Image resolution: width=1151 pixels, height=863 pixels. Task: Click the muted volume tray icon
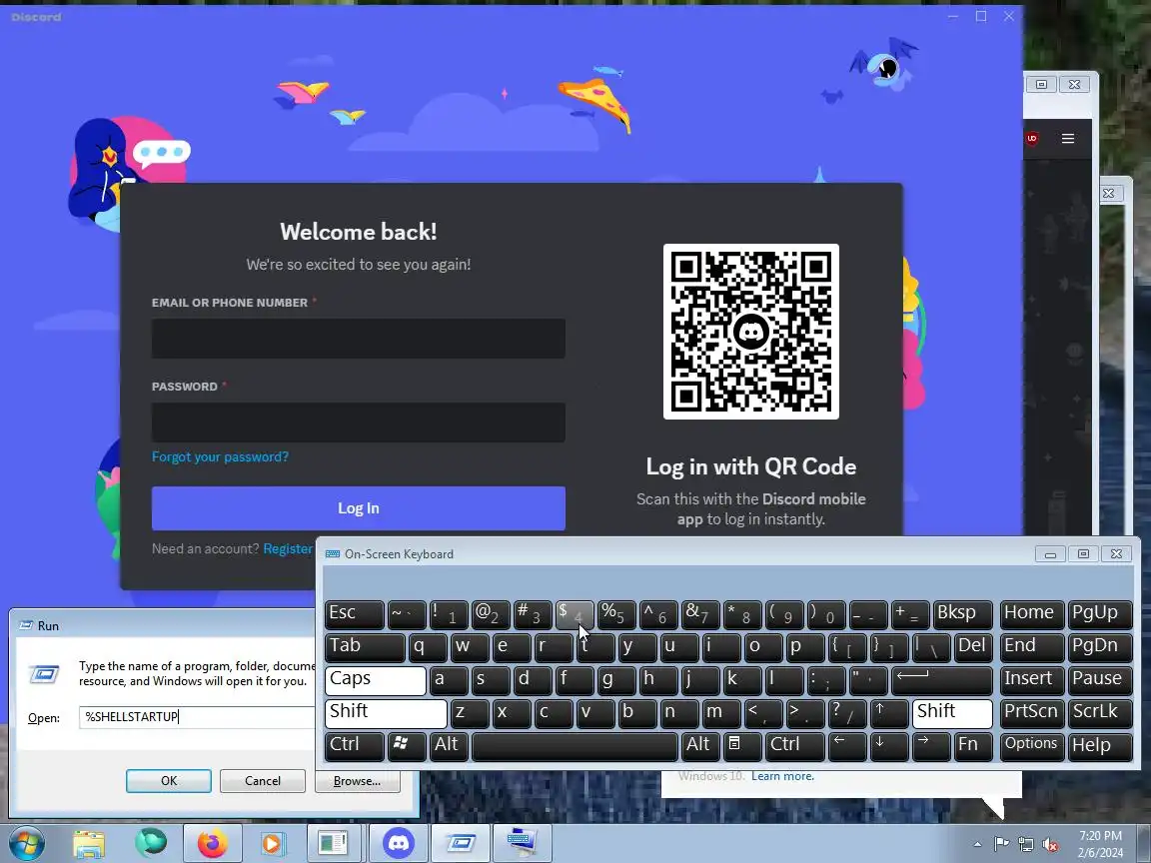(1050, 845)
